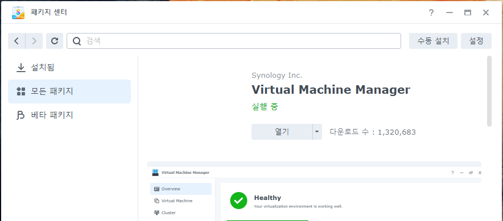Click the vertical scrollbar of package details

[x=489, y=91]
